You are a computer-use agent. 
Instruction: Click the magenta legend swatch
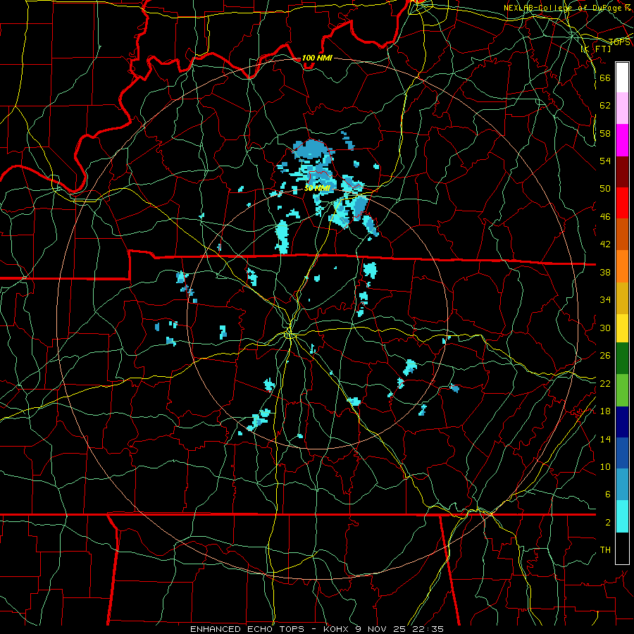coord(622,140)
